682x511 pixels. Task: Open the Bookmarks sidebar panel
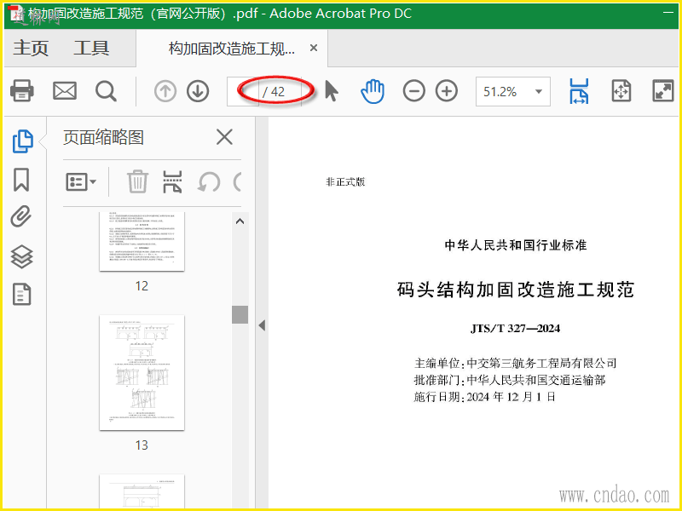[21, 180]
